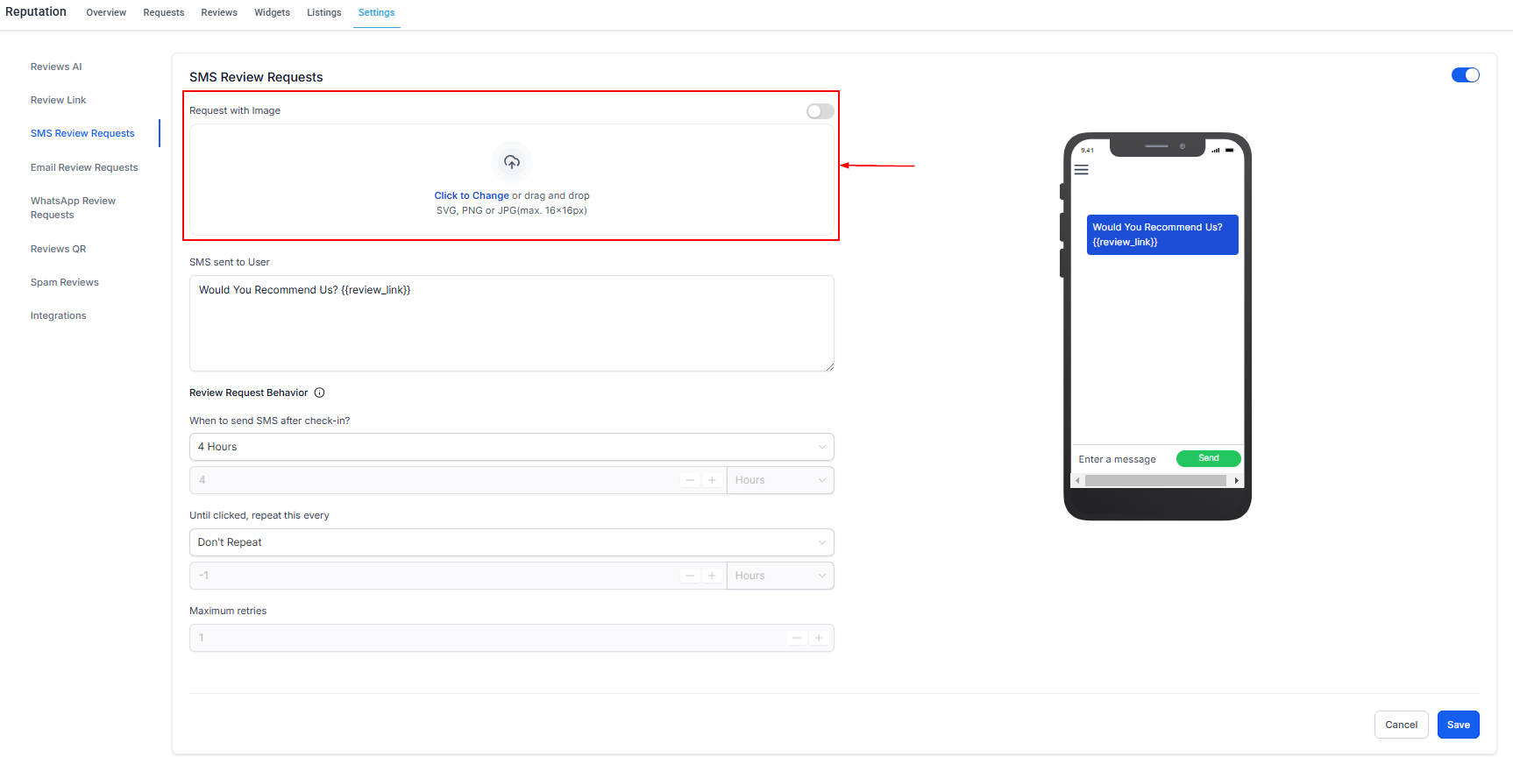This screenshot has height=764, width=1513.
Task: Click the Review Request Behavior info icon
Action: pyautogui.click(x=320, y=393)
